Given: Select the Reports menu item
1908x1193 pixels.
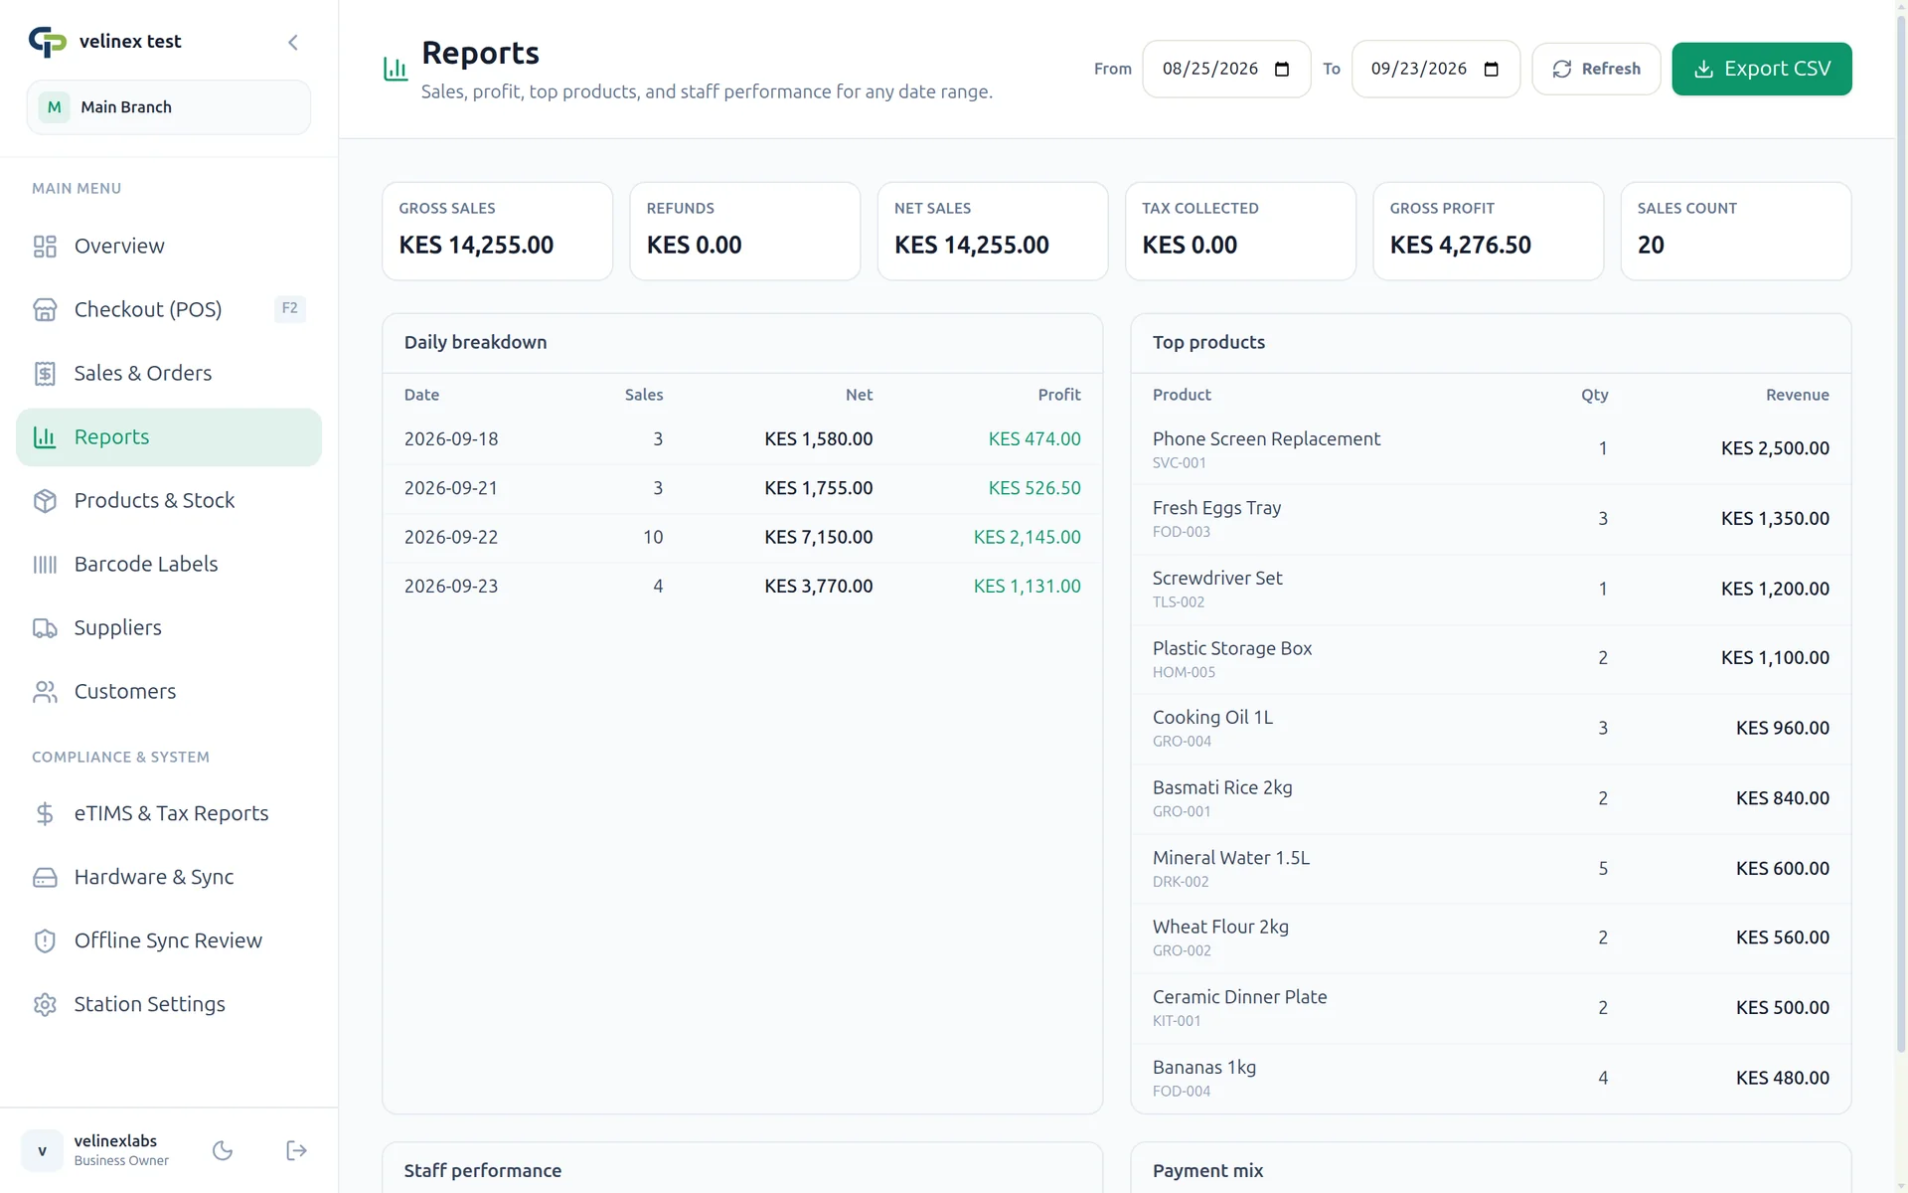Looking at the screenshot, I should click(x=169, y=437).
